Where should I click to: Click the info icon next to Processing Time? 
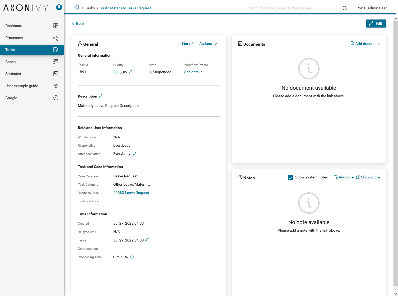(132, 257)
